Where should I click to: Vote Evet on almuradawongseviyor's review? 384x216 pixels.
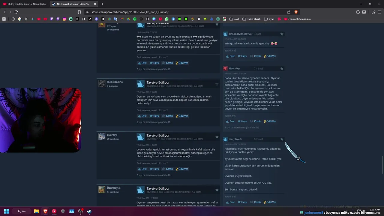click(230, 56)
